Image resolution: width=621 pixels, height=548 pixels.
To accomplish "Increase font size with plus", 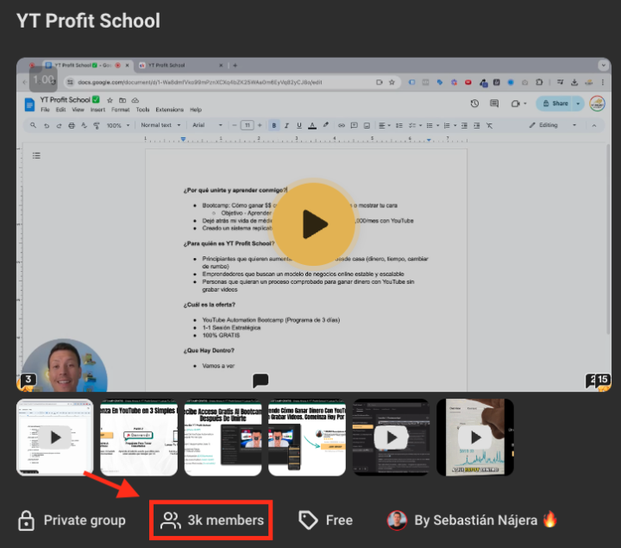I will [260, 125].
